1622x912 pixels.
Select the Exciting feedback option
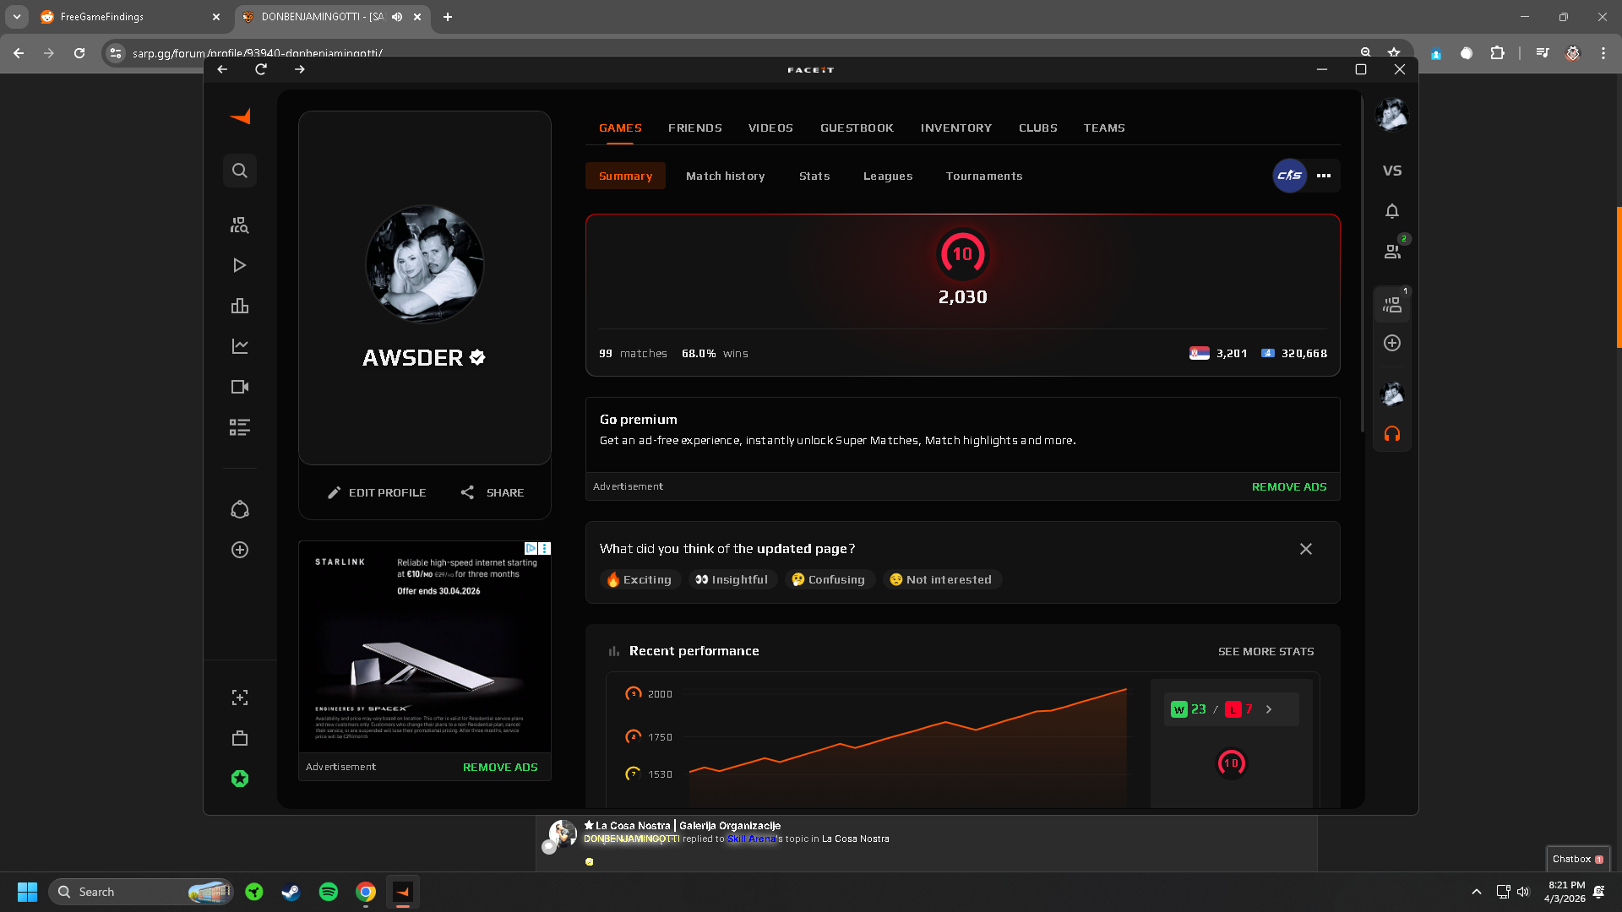640,579
